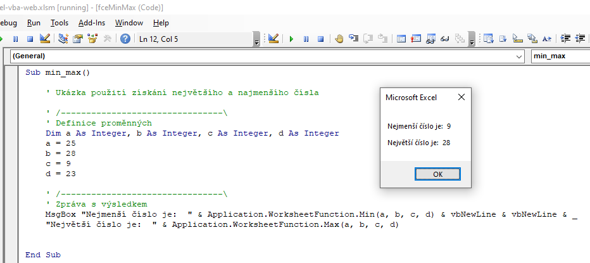This screenshot has width=590, height=263.
Task: Open the Tools menu
Action: 60,23
